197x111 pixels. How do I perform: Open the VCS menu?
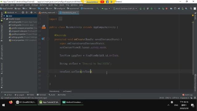(67, 5)
